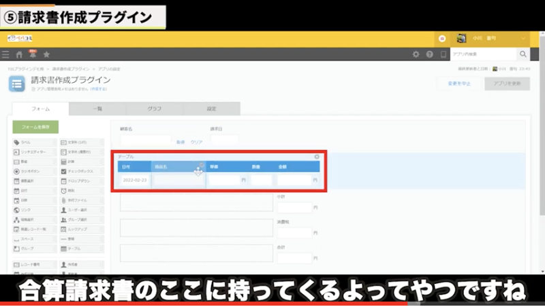
Task: Switch to the 一覧 tab
Action: pos(97,109)
